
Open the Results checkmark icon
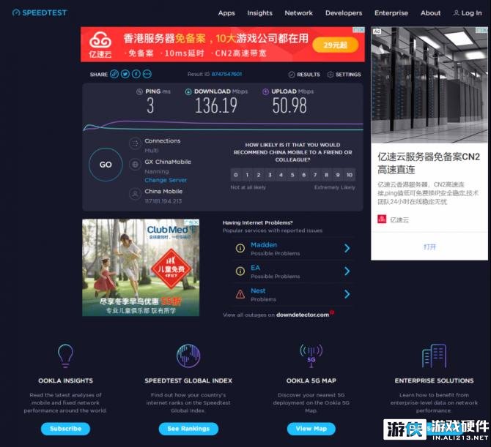coord(292,75)
